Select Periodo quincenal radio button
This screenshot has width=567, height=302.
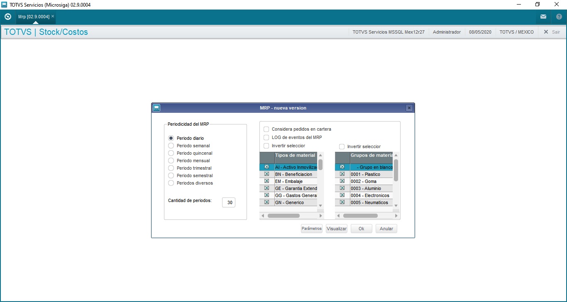pos(171,153)
